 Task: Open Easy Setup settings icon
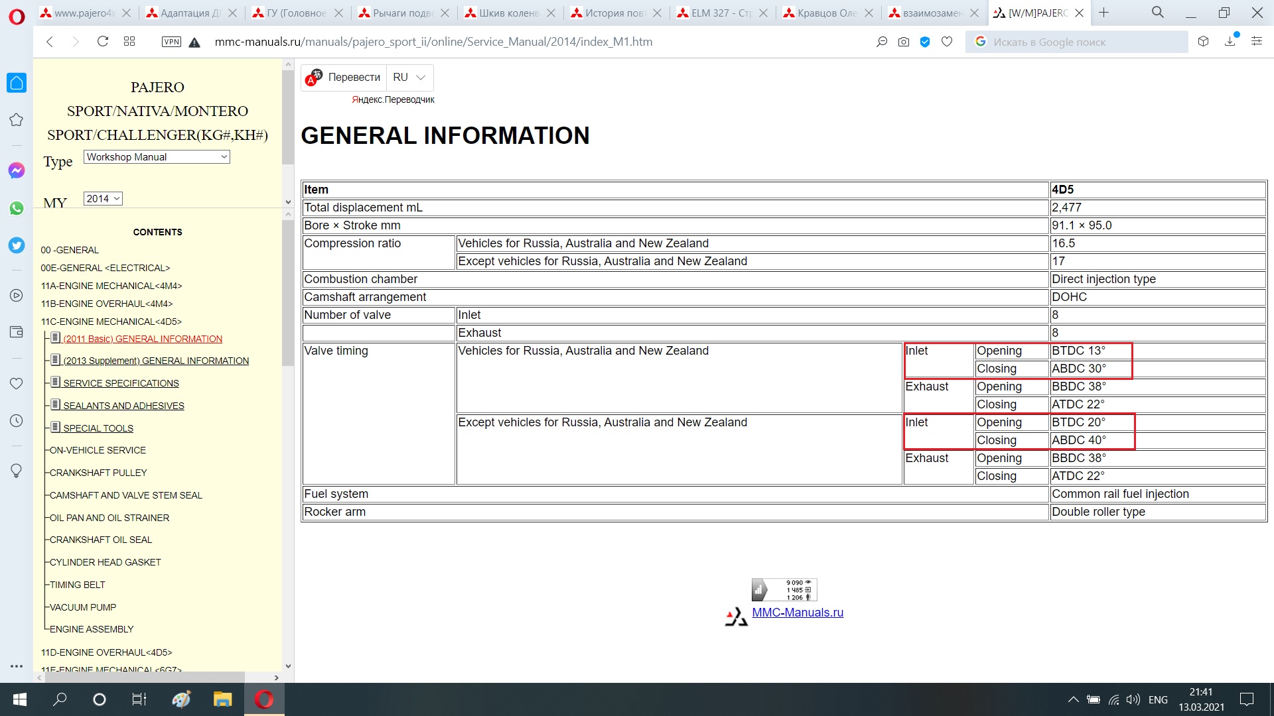coord(1256,42)
